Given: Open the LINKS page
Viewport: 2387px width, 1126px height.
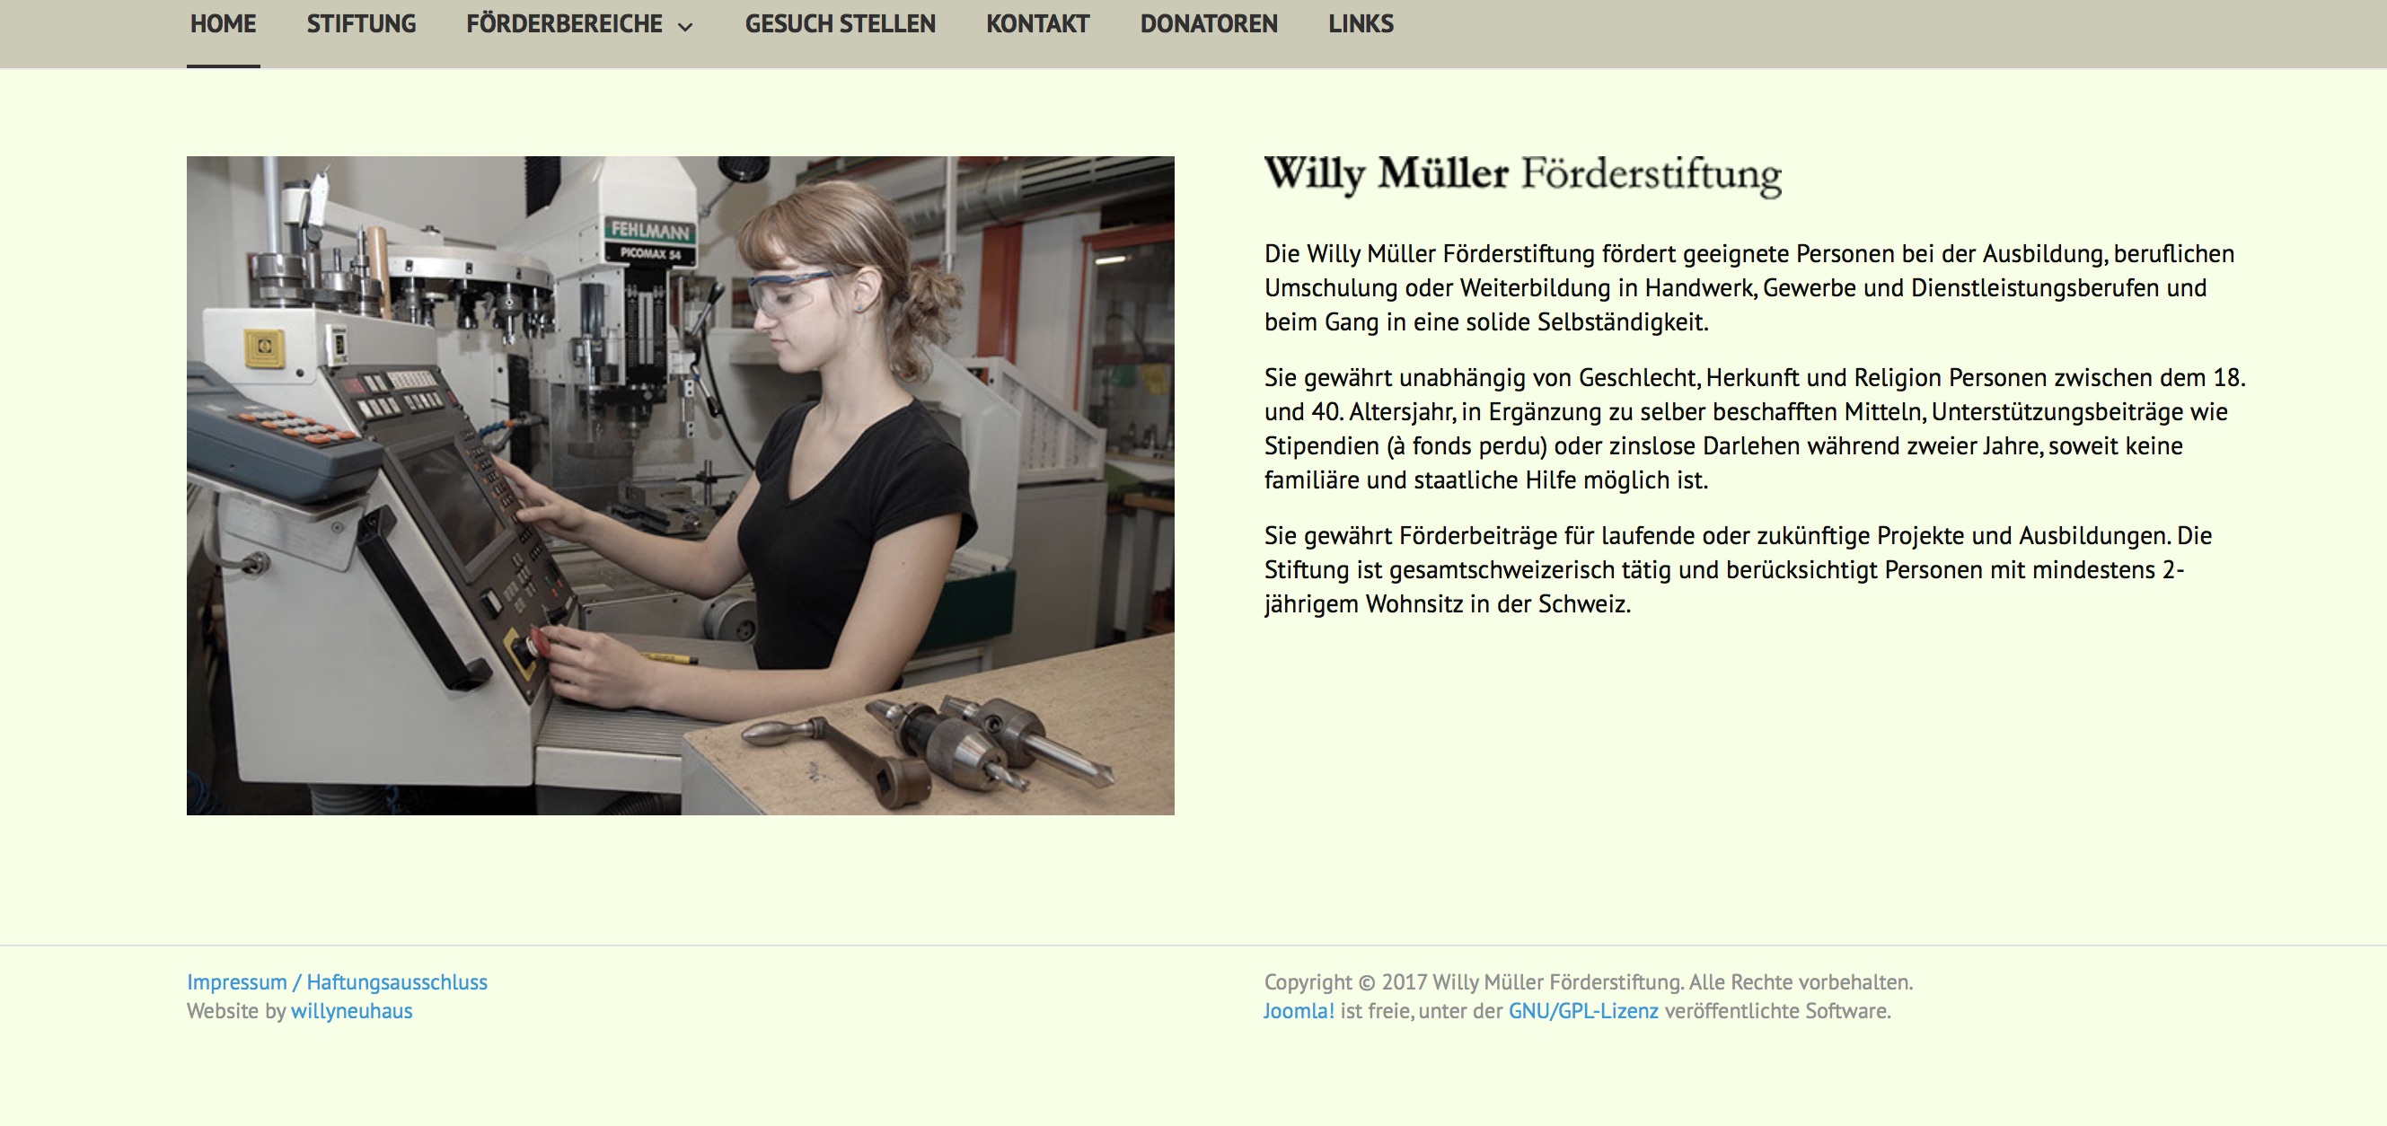Looking at the screenshot, I should coord(1361,24).
